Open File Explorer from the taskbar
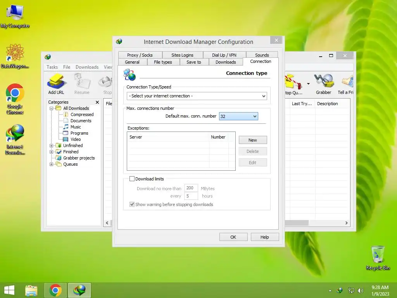This screenshot has width=397, height=298. (31, 290)
